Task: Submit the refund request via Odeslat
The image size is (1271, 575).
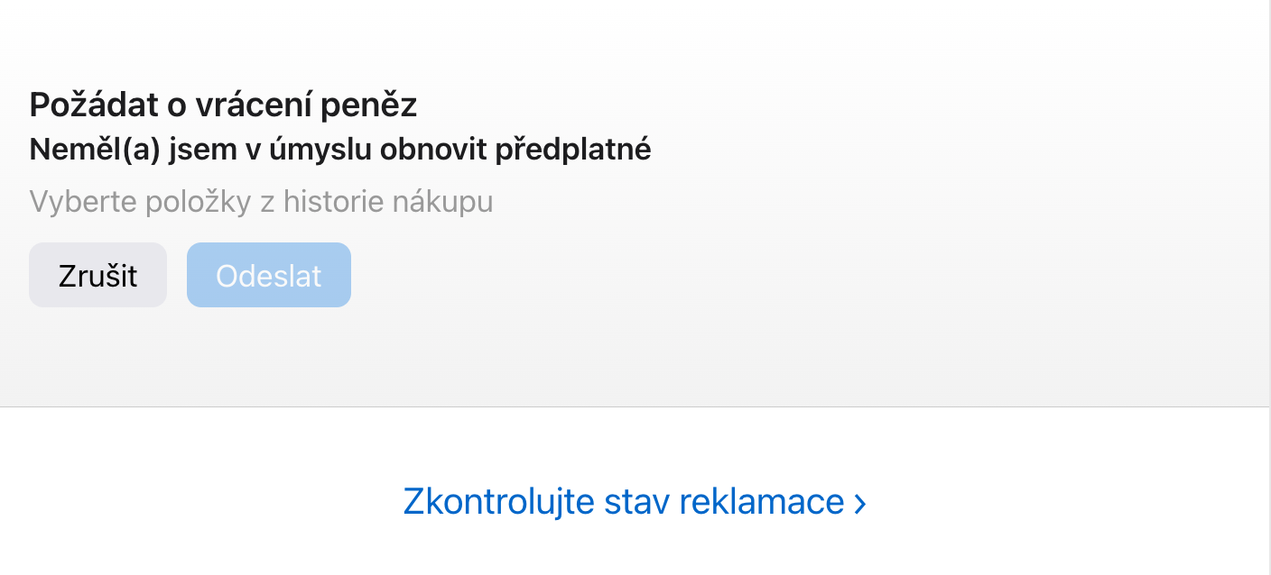Action: pyautogui.click(x=268, y=275)
